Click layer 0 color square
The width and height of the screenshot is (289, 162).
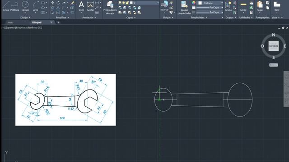tap(131, 3)
